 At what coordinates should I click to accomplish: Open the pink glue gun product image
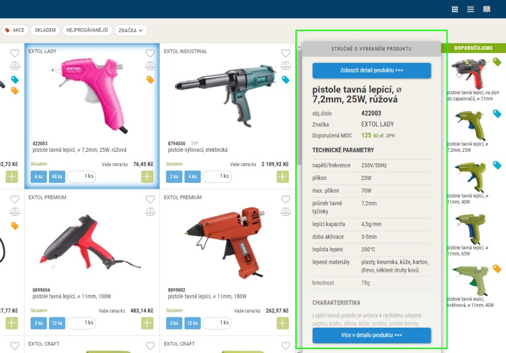90,95
